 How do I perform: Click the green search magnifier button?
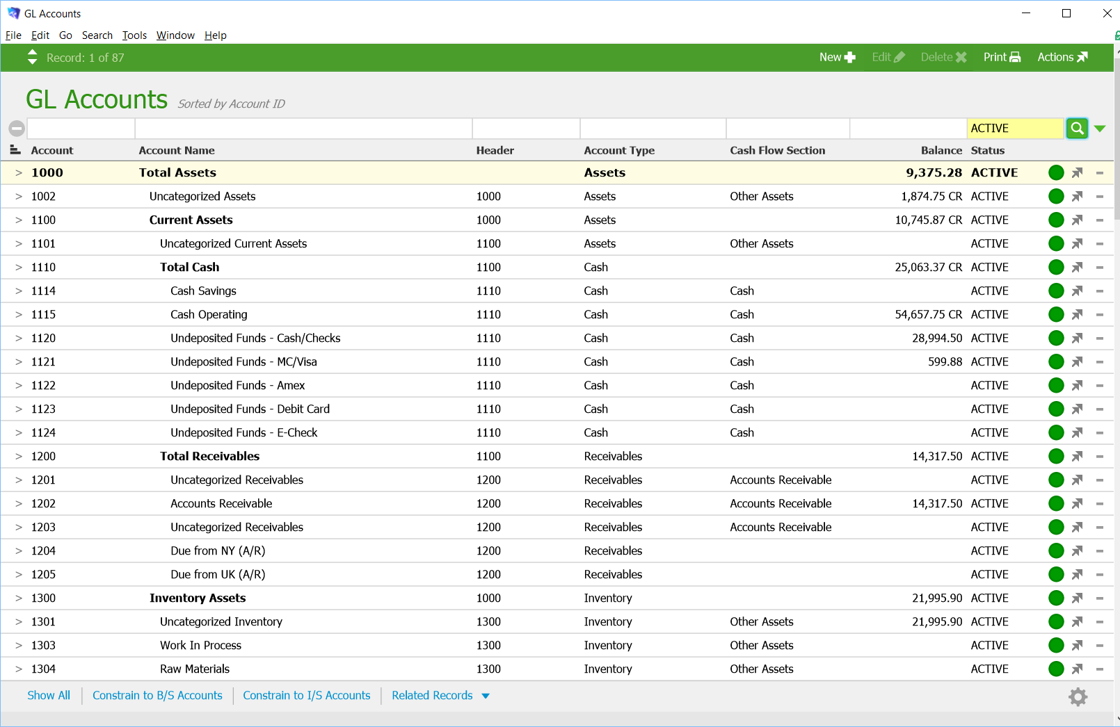[1077, 129]
